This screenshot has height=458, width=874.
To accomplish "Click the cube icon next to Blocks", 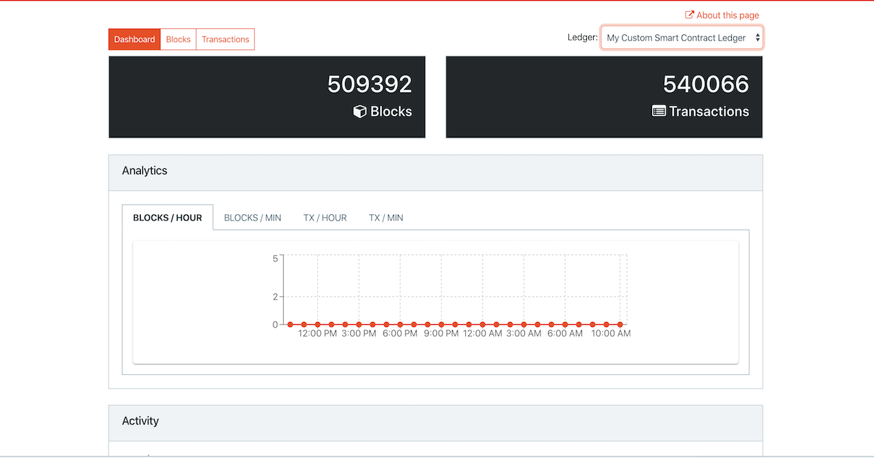I will tap(360, 111).
